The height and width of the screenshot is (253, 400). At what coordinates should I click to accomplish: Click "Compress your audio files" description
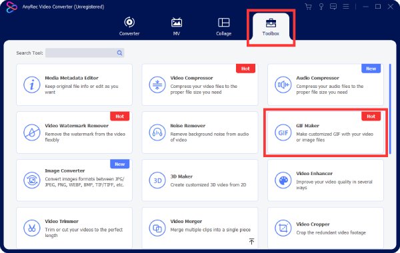coord(330,89)
